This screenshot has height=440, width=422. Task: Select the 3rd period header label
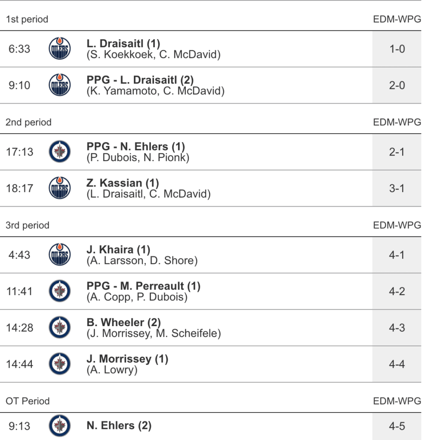[28, 225]
